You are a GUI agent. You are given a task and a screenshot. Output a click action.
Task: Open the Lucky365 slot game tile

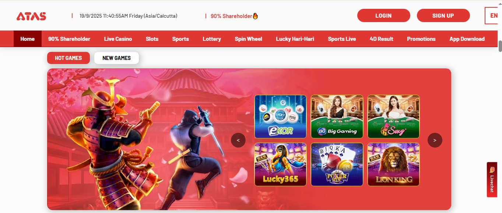pyautogui.click(x=280, y=164)
